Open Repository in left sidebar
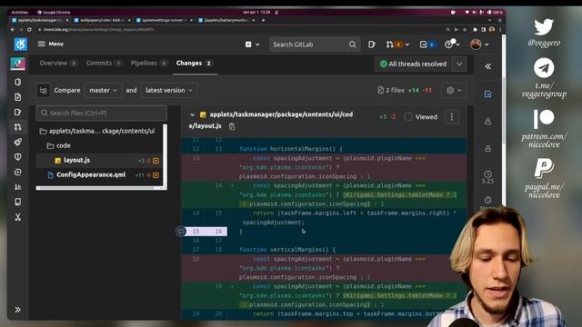The width and height of the screenshot is (582, 327). (18, 97)
